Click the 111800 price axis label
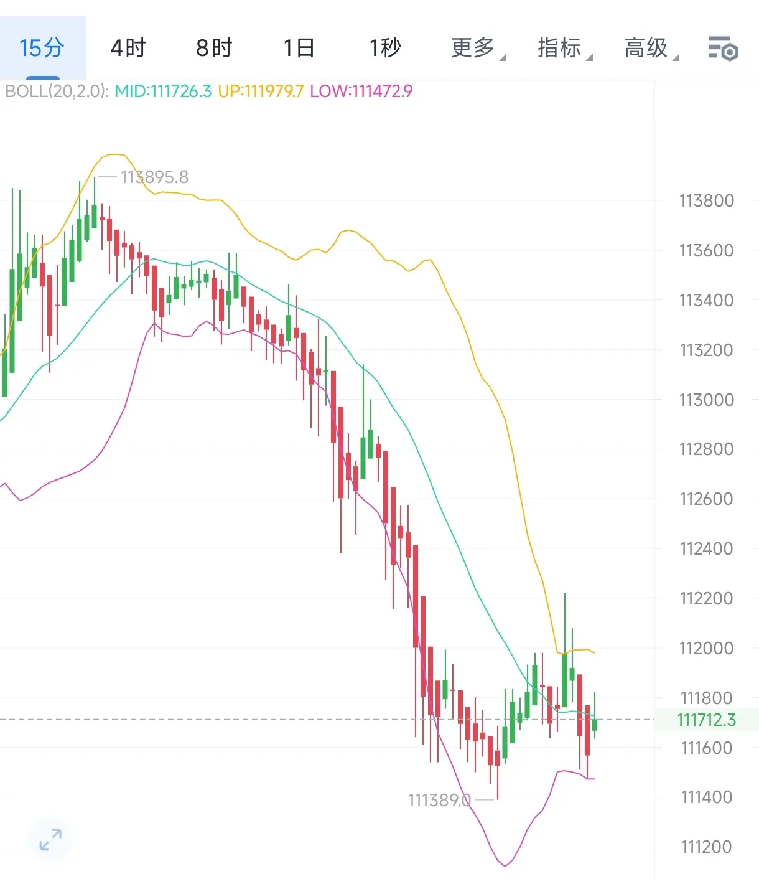Image resolution: width=759 pixels, height=879 pixels. point(706,698)
